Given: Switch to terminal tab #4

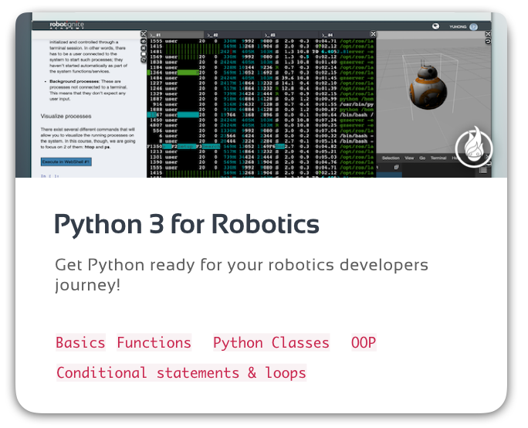Looking at the screenshot, I should click(x=344, y=35).
